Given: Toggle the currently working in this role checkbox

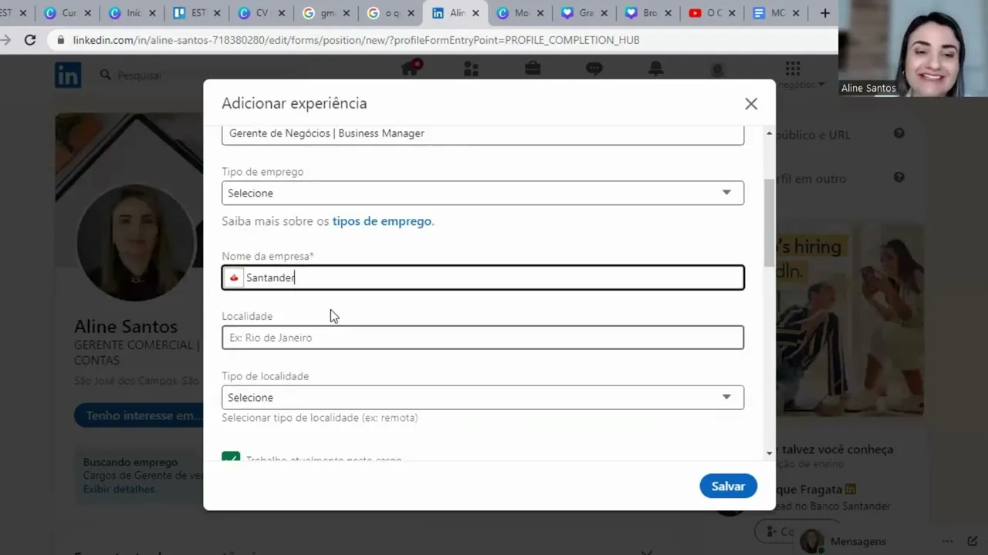Looking at the screenshot, I should [x=231, y=457].
